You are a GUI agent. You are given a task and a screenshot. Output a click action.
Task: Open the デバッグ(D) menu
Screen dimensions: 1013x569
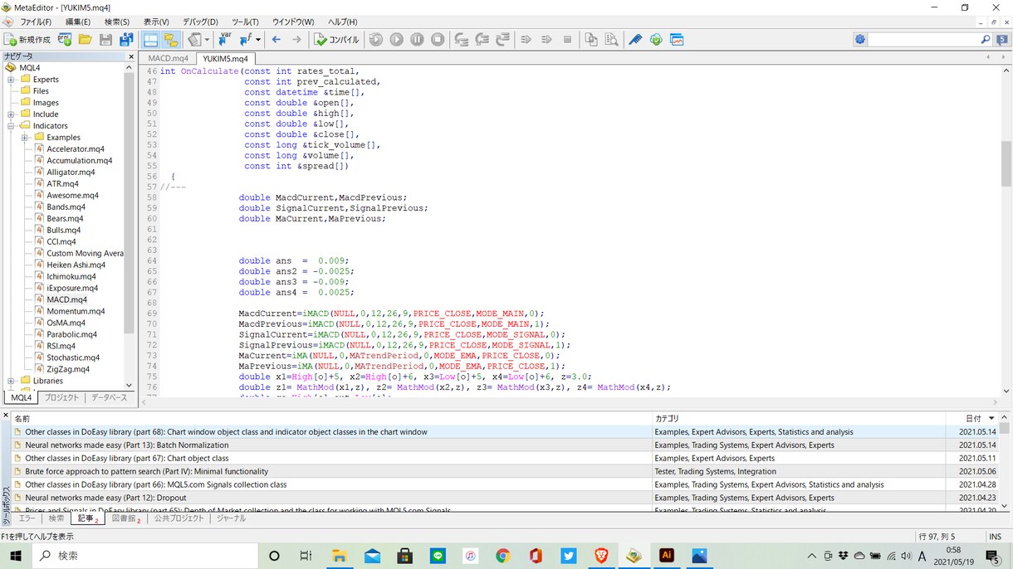click(x=200, y=22)
